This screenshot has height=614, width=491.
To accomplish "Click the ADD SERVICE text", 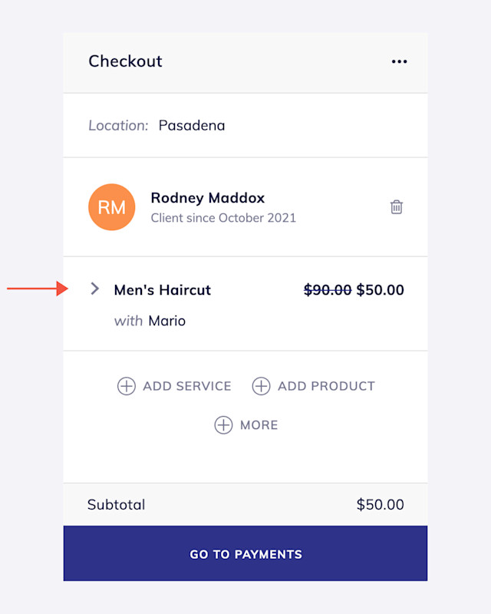I will (x=186, y=386).
